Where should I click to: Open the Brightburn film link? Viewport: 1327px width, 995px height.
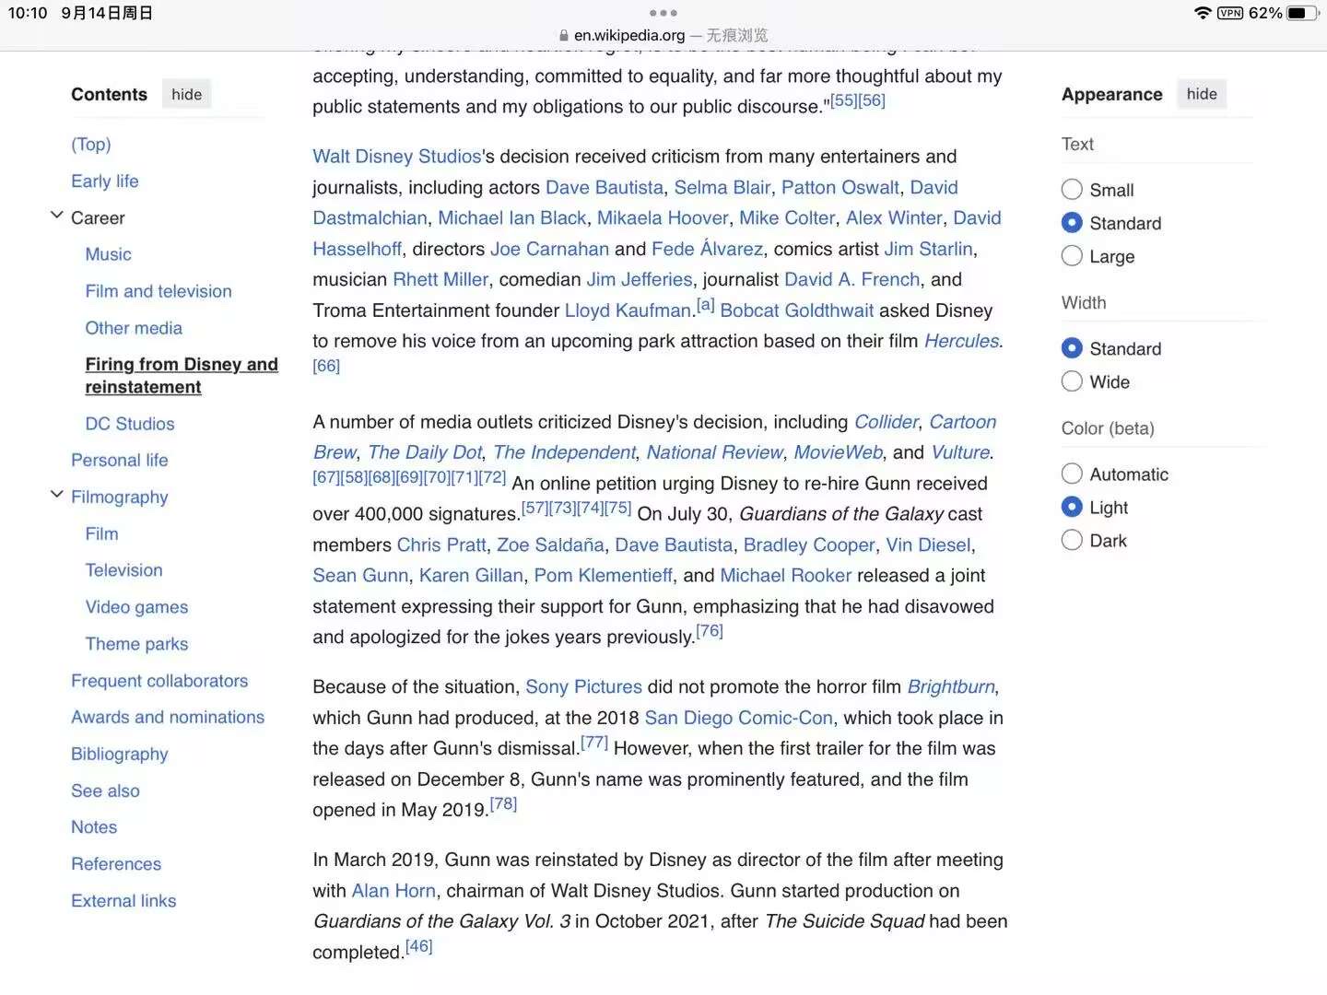coord(950,686)
